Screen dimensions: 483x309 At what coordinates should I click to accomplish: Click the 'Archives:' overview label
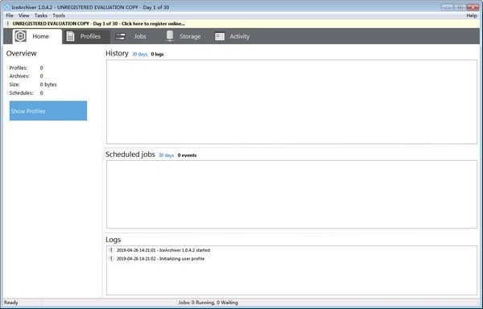19,76
